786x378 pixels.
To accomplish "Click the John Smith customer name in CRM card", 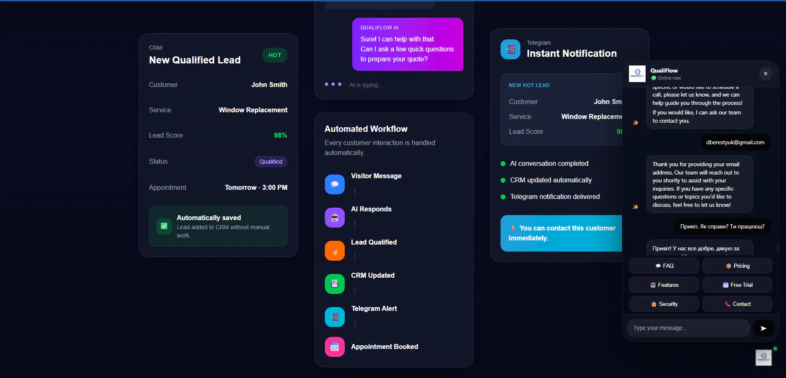I will click(269, 85).
